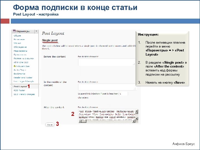Click the Before the content textarea
This screenshot has height=150, width=200.
click(x=107, y=62)
